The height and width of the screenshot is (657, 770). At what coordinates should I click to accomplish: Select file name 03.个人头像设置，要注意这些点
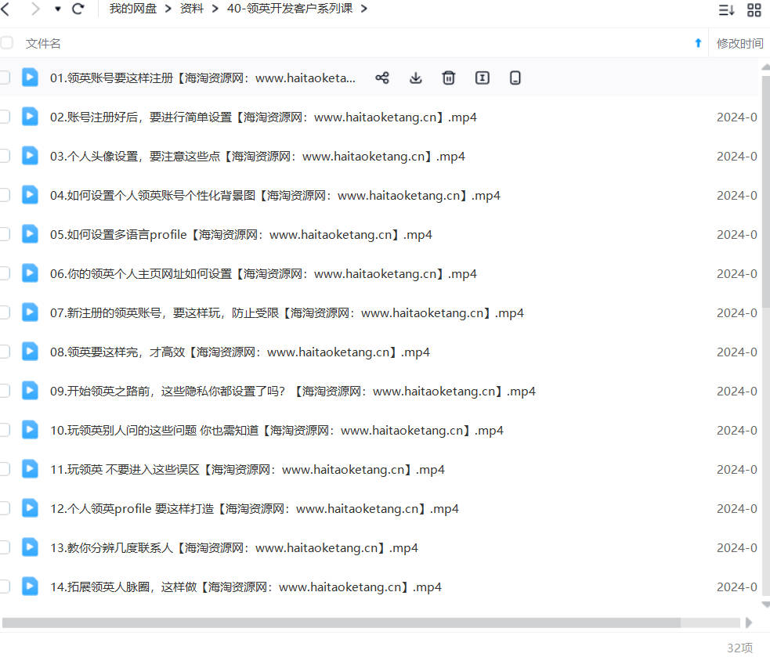[x=258, y=157]
